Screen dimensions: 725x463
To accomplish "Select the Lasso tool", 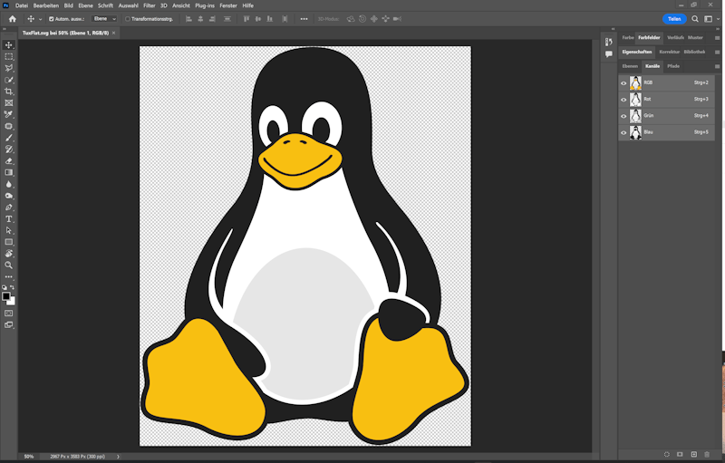I will [9, 68].
